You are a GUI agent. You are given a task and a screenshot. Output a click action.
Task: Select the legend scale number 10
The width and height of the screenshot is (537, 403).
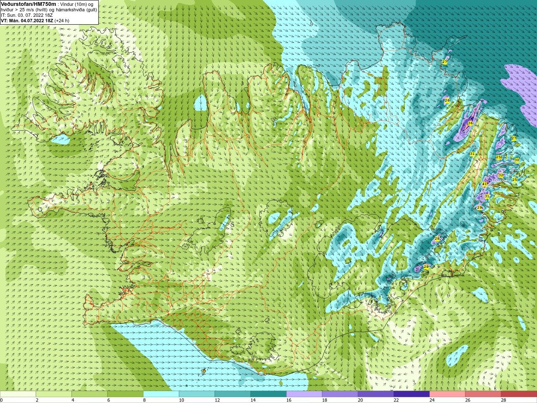tap(181, 400)
